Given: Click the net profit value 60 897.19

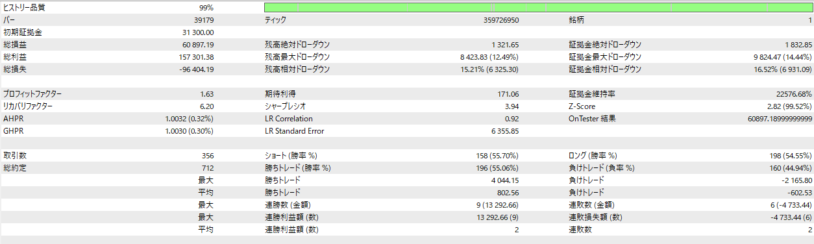Looking at the screenshot, I should 198,45.
